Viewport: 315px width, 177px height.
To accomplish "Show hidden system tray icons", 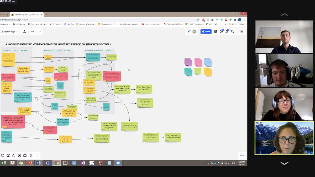I will coord(205,163).
